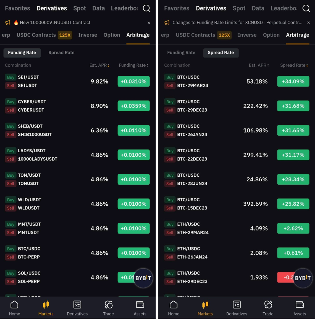Image resolution: width=315 pixels, height=319 pixels.
Task: Switch to Spot tab in left panel
Action: [x=80, y=8]
